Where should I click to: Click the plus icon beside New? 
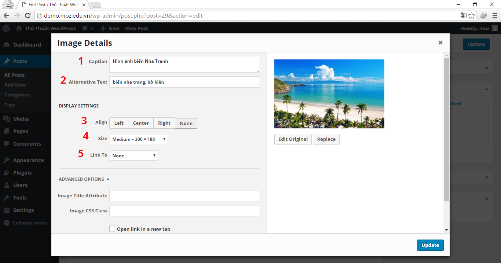103,29
